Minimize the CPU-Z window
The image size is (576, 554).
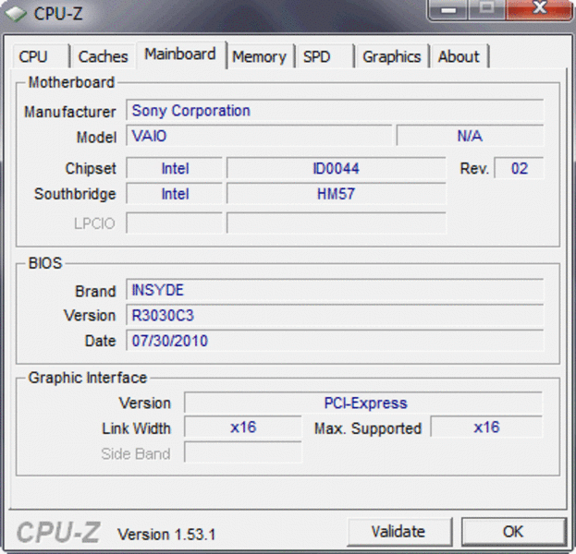448,10
